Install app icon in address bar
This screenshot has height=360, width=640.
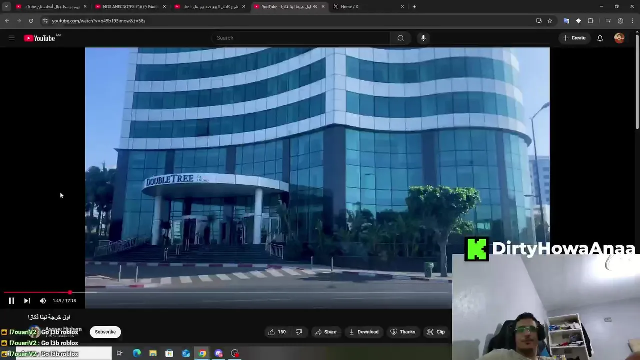[539, 21]
